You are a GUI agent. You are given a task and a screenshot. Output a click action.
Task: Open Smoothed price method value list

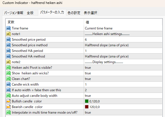(x=123, y=45)
